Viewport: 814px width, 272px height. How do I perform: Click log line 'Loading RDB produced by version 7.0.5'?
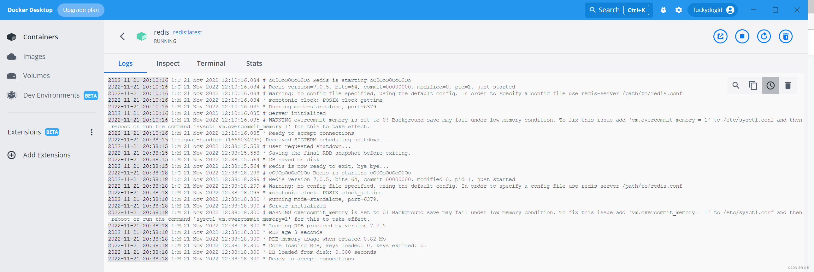(247, 226)
